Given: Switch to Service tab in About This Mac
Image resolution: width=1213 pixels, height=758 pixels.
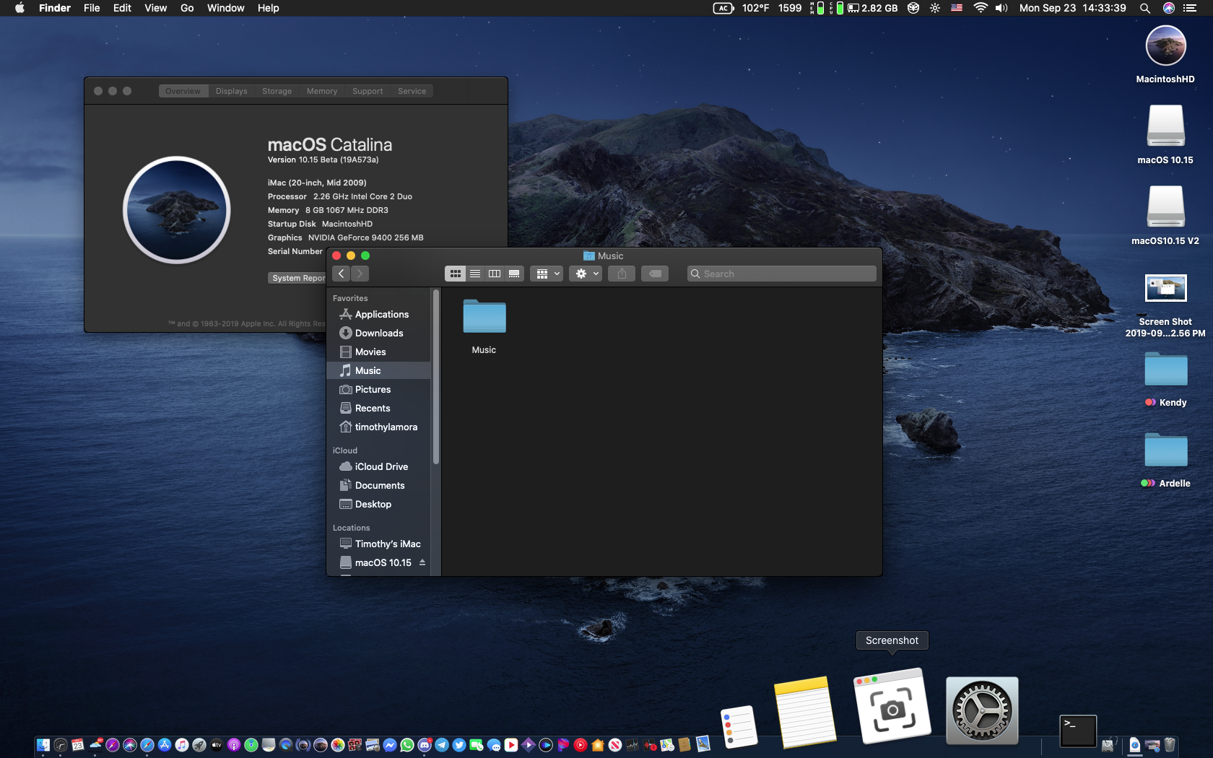Looking at the screenshot, I should [x=412, y=91].
